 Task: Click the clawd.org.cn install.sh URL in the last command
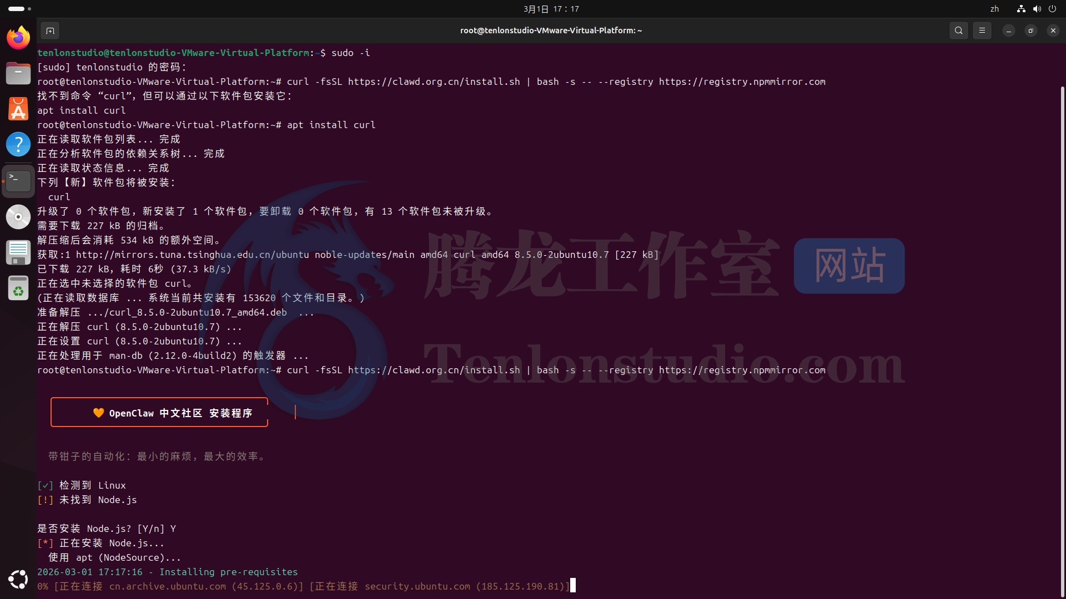point(434,370)
